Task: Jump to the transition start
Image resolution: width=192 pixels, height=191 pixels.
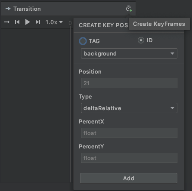Action: click(x=17, y=22)
